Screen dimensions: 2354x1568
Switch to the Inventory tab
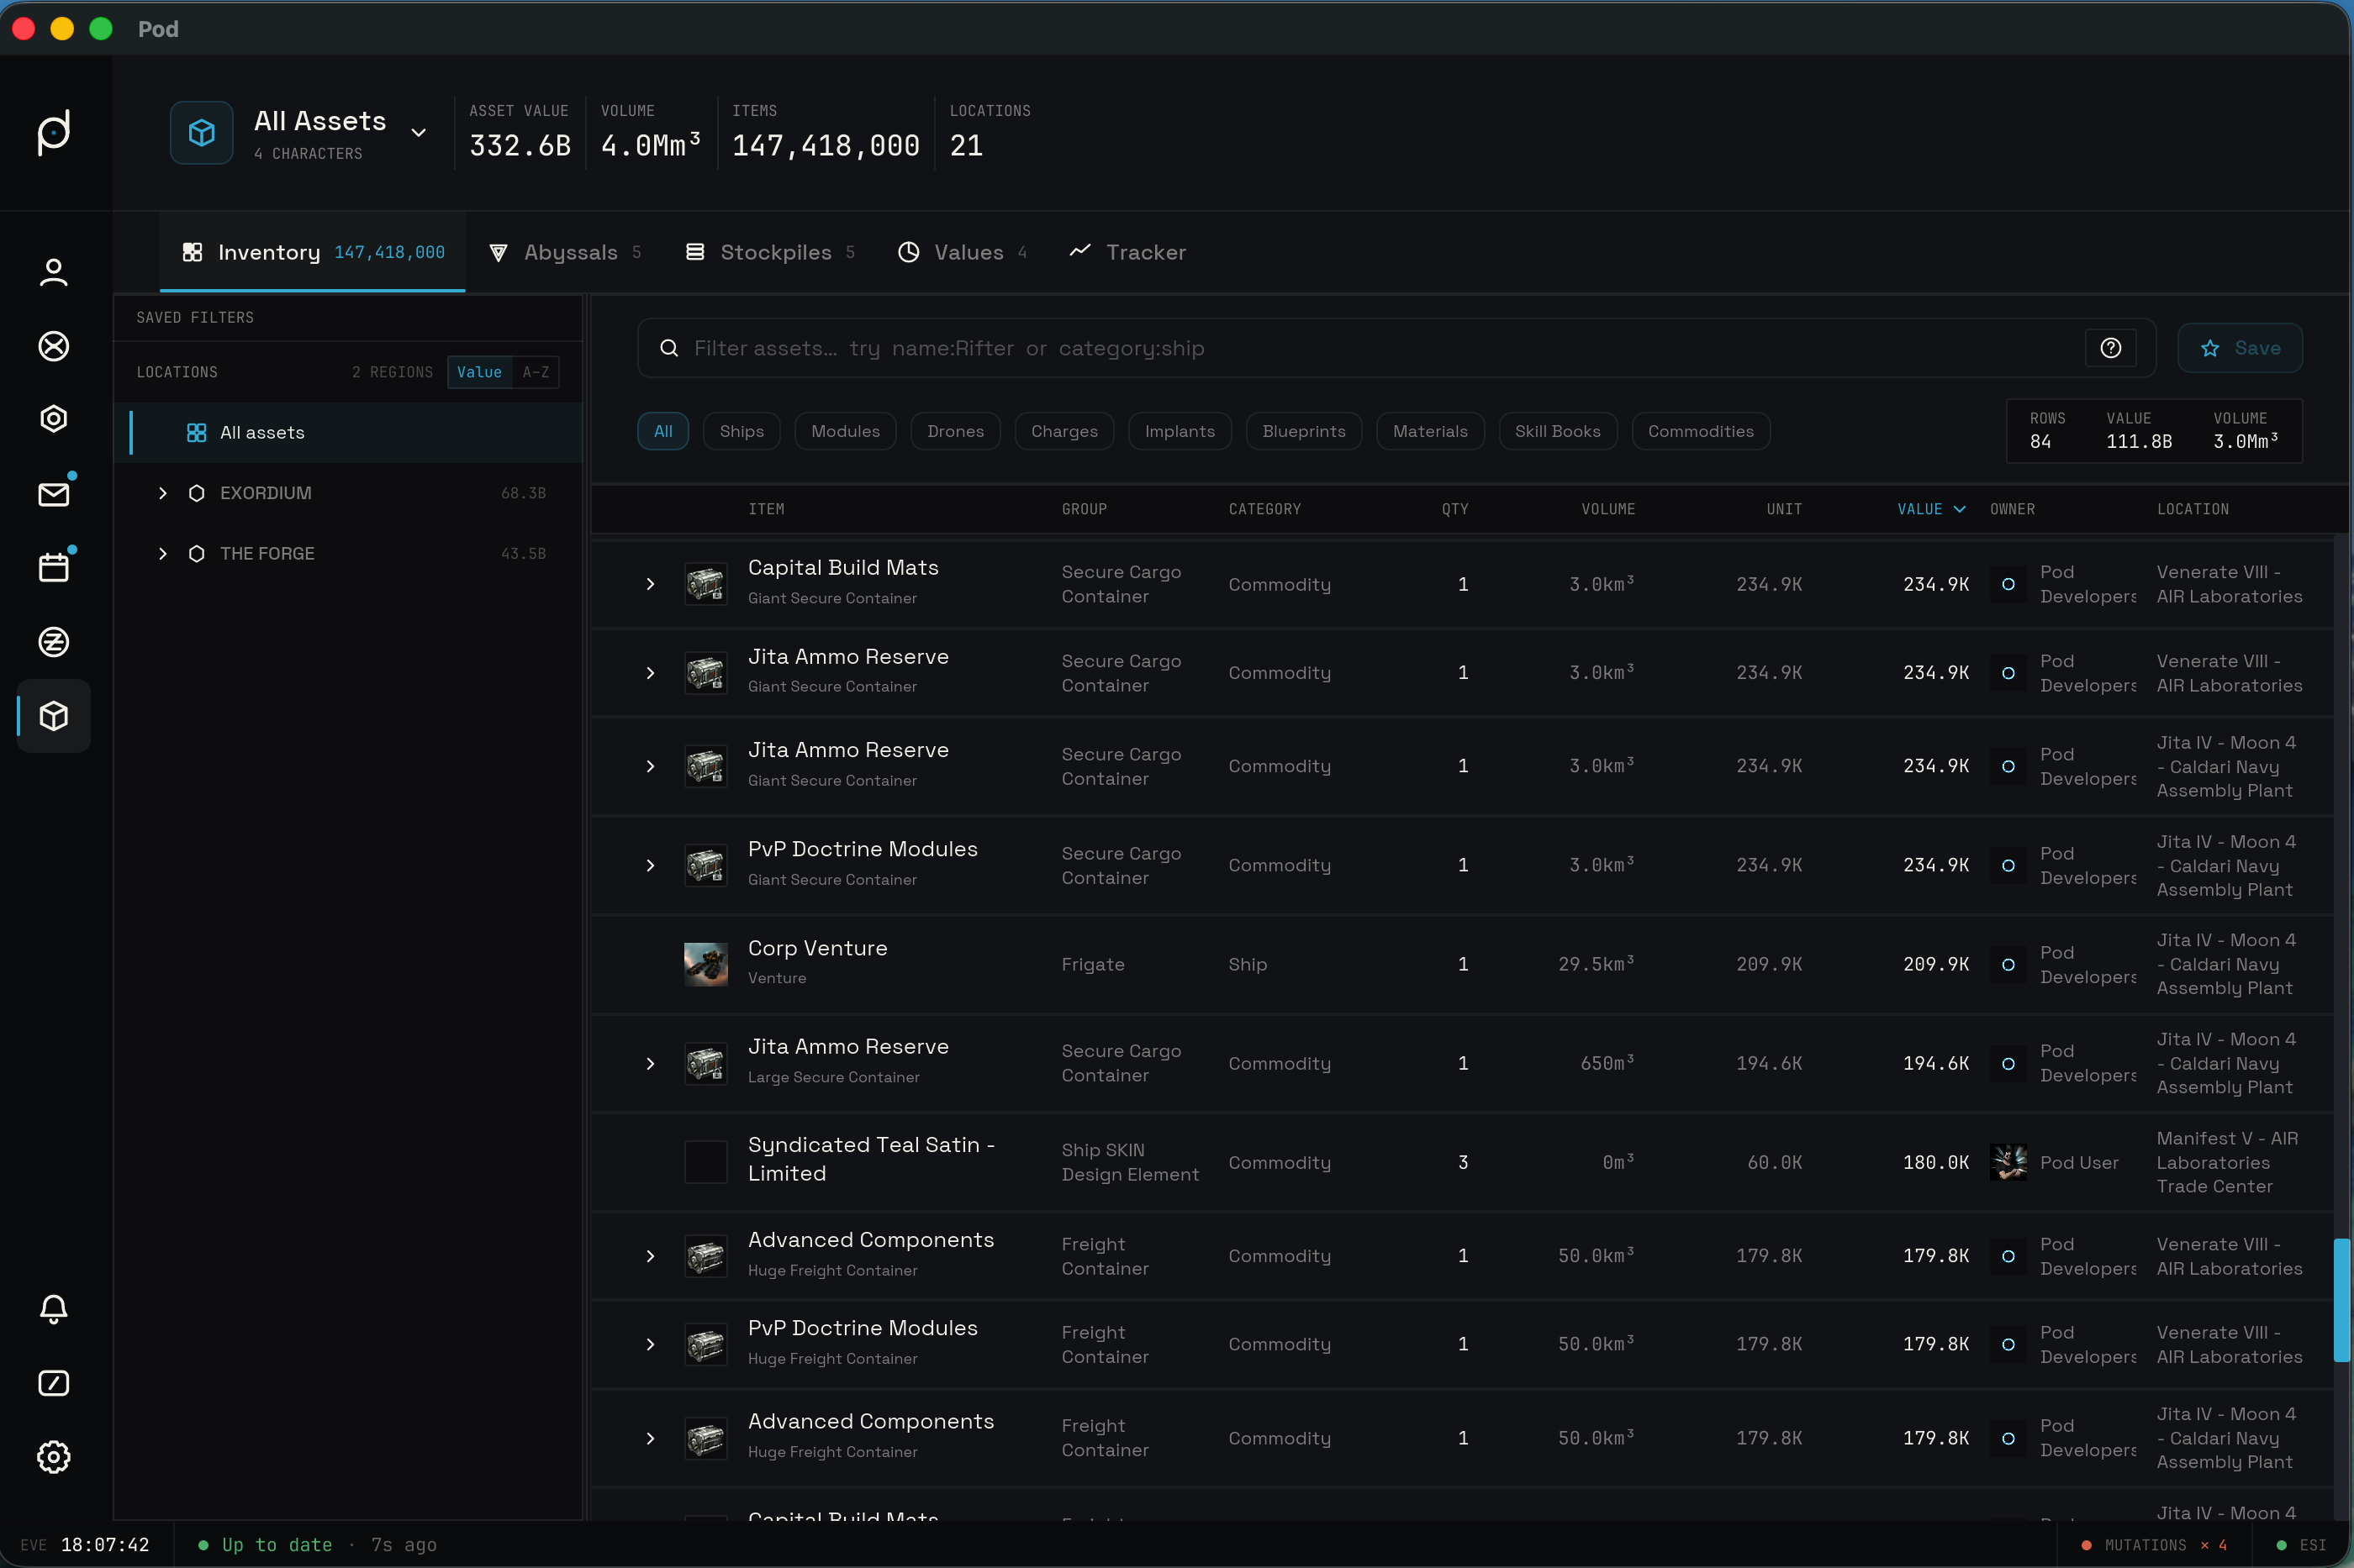tap(313, 252)
